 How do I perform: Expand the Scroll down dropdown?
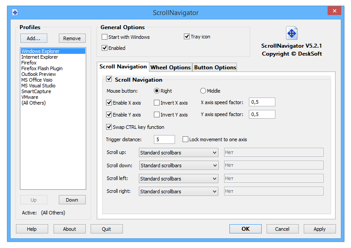179,165
